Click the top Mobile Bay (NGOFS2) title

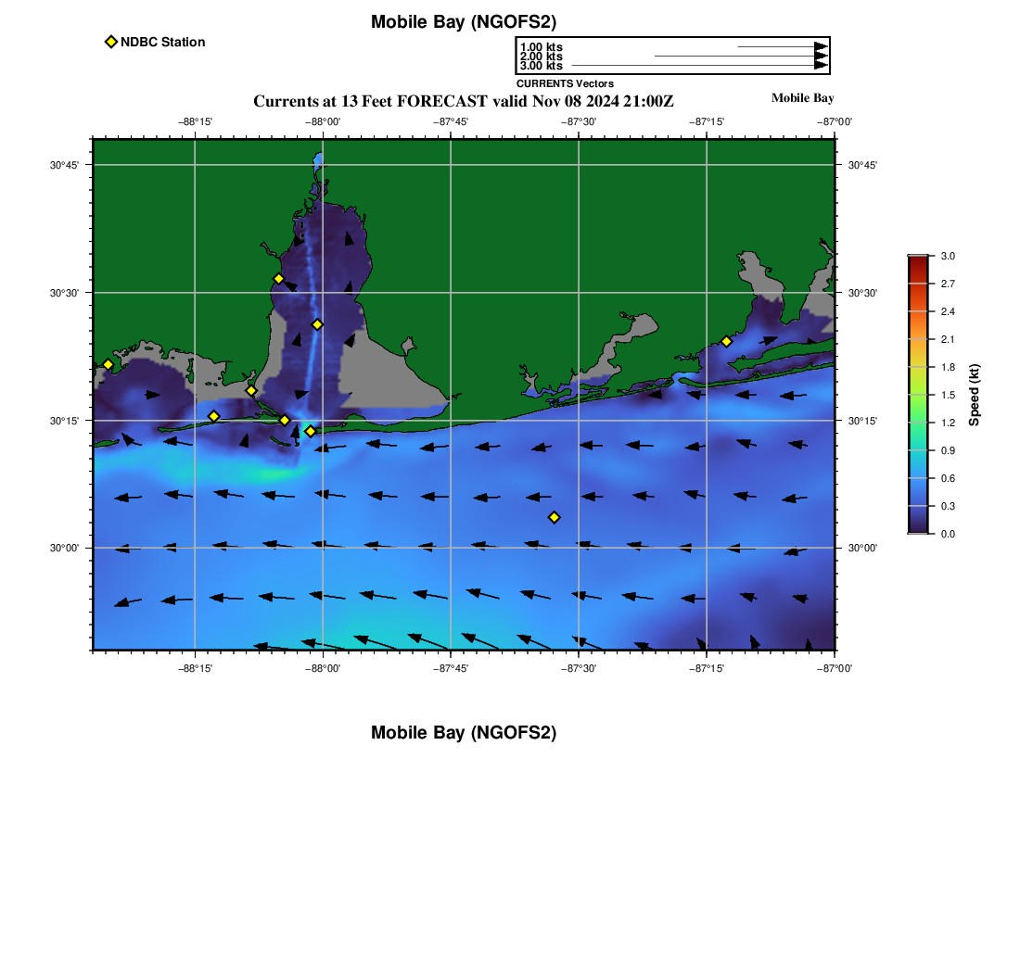tap(464, 22)
